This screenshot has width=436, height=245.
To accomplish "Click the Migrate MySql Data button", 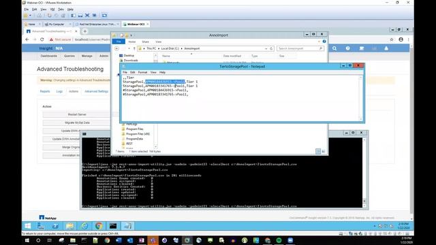I will point(77,122).
